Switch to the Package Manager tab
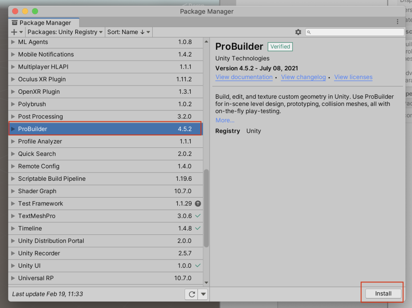The width and height of the screenshot is (412, 308). (x=43, y=22)
